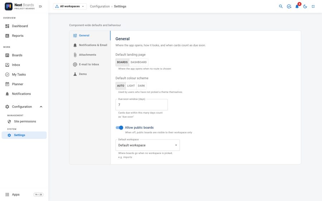Click the red notification count badge
322x201 pixels.
(x=299, y=4)
